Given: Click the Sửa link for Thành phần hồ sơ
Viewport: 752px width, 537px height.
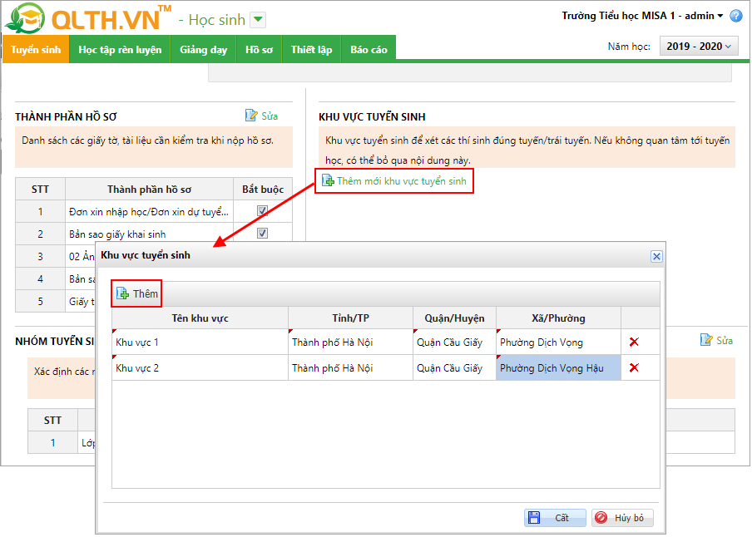Looking at the screenshot, I should pyautogui.click(x=270, y=116).
